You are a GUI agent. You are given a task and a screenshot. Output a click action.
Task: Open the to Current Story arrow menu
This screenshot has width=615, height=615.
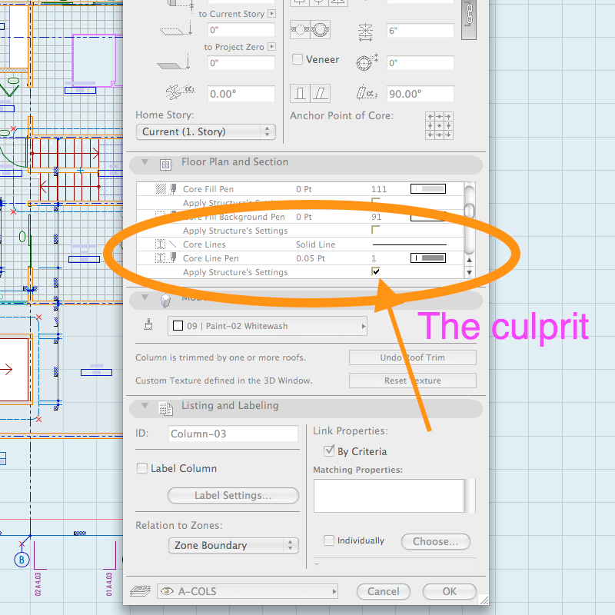tap(271, 14)
